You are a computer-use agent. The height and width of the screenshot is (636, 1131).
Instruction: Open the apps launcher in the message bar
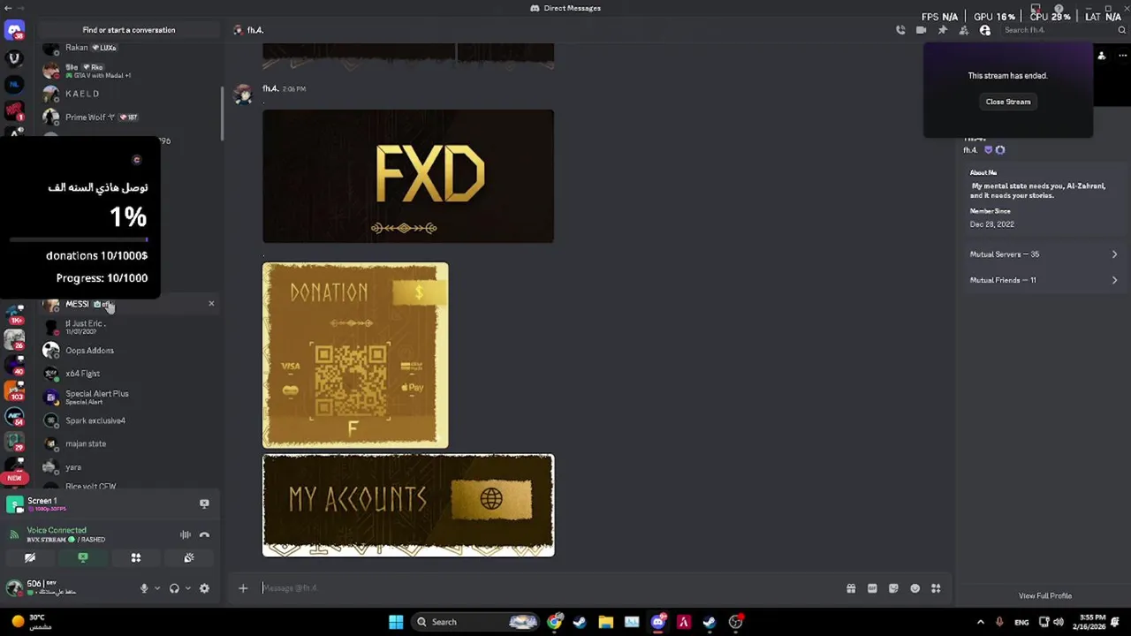tap(936, 588)
